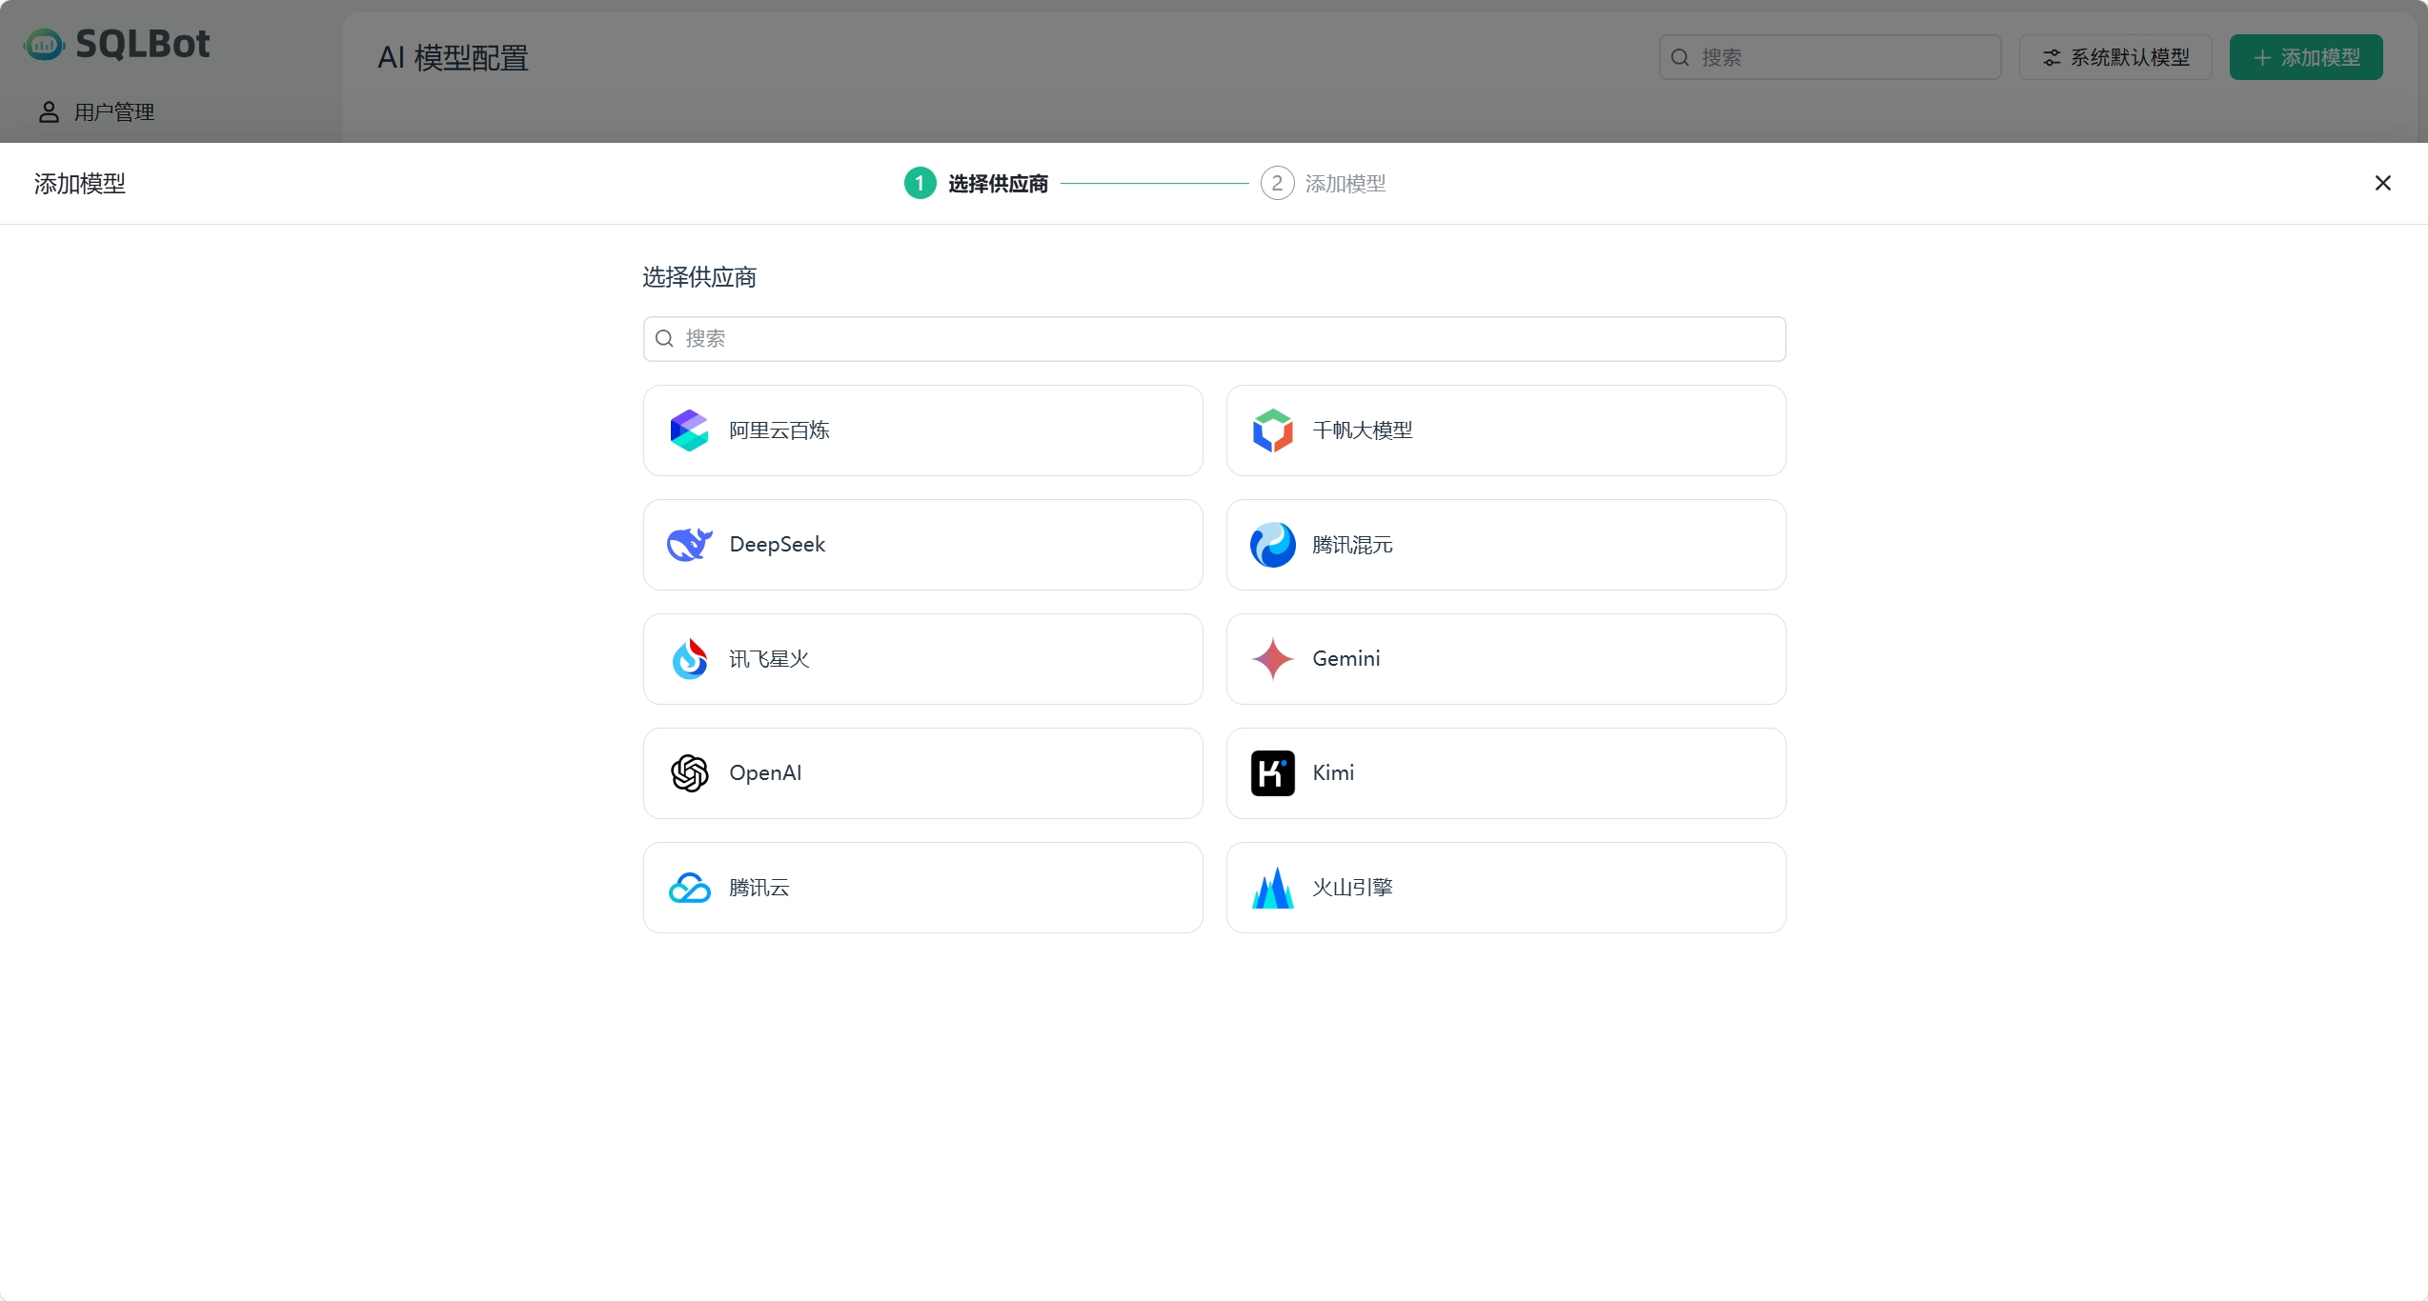Click the AI 模型配置 page title
Screen dimensions: 2428x1301
point(453,58)
